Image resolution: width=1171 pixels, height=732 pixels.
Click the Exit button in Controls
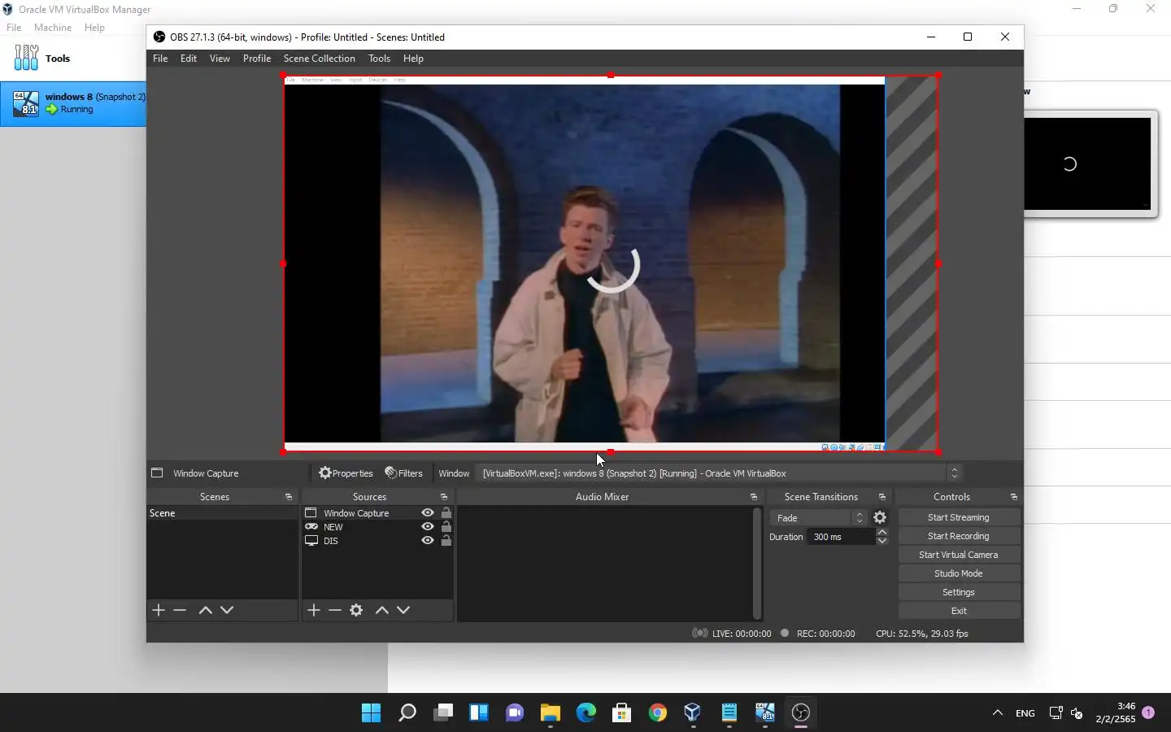tap(959, 611)
